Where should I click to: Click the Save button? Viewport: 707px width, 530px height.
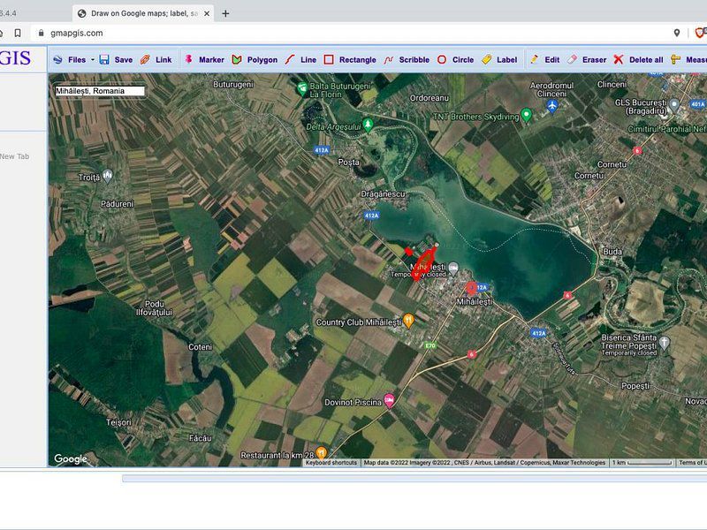click(116, 60)
